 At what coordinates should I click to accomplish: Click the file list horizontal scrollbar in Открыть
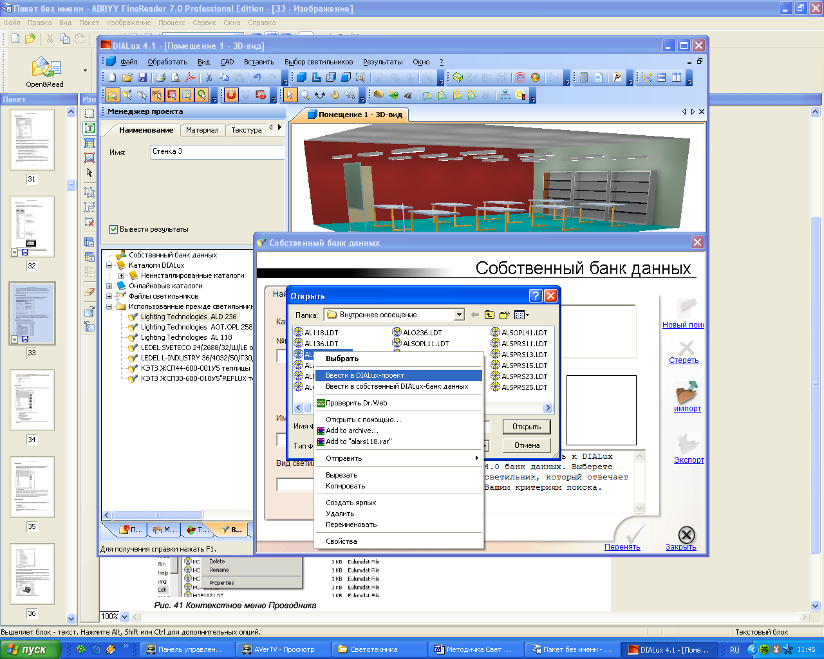[x=423, y=408]
